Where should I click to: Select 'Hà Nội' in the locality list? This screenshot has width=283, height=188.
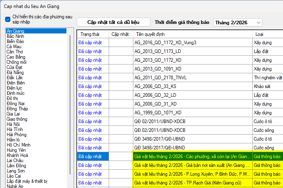pos(14,124)
